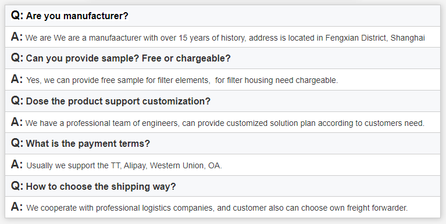Click the Q: label of the shipping question

pos(17,186)
